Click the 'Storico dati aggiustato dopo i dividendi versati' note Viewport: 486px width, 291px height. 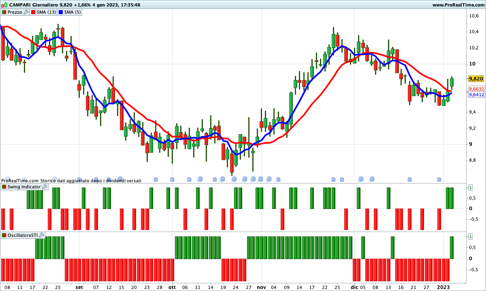coord(91,181)
